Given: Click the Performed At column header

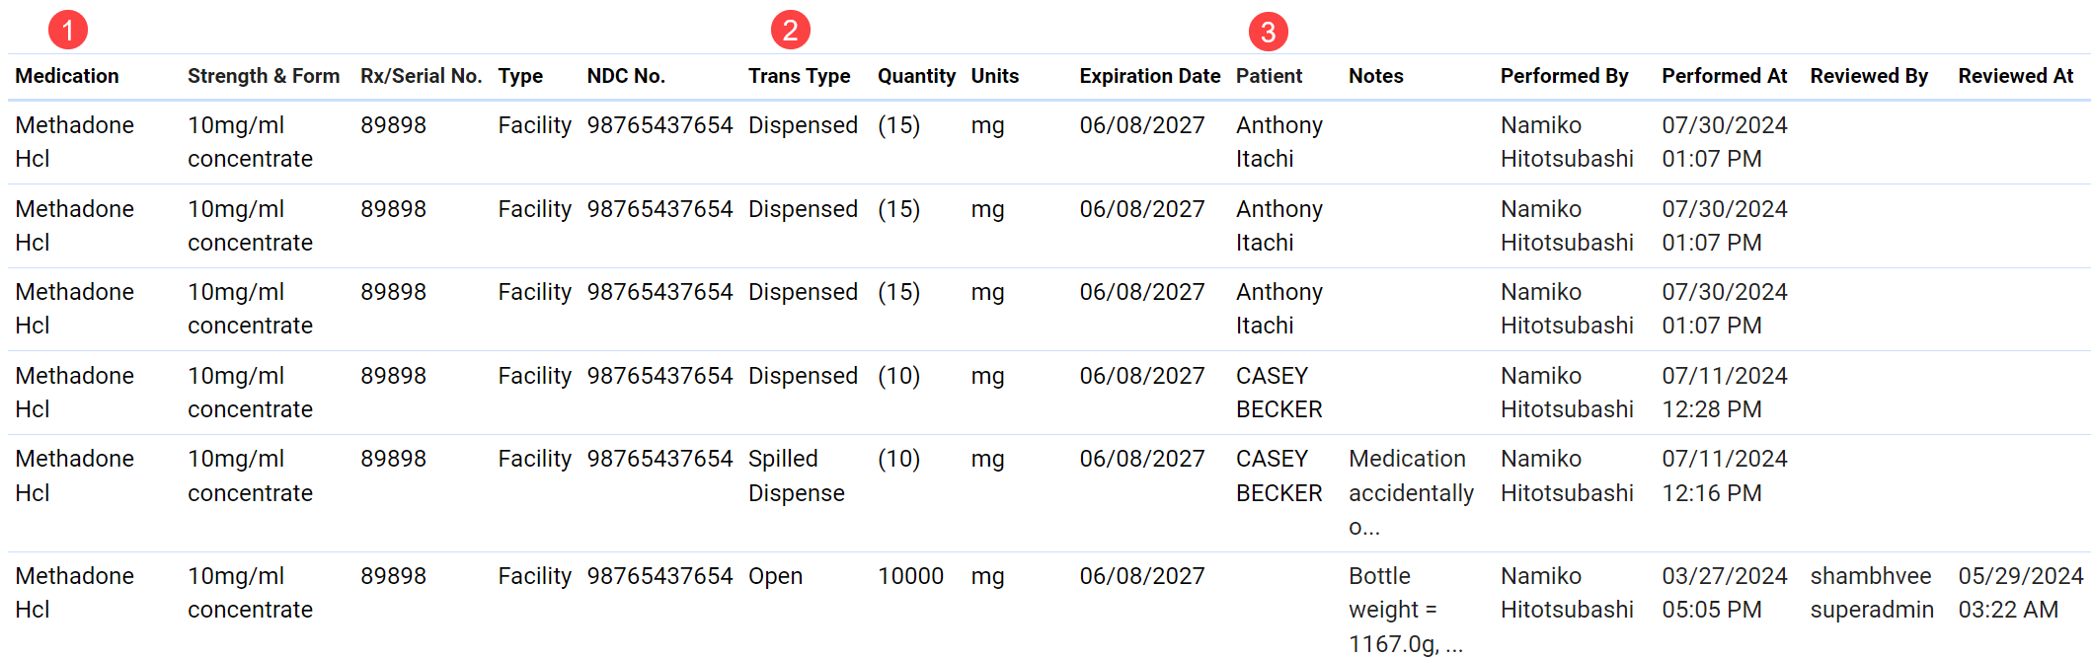Looking at the screenshot, I should coord(1724,76).
